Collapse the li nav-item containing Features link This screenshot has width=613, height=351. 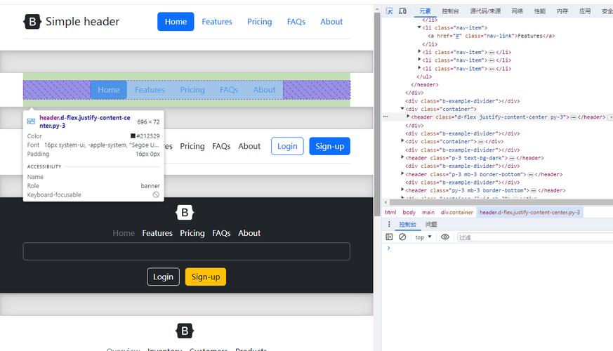[x=419, y=27]
